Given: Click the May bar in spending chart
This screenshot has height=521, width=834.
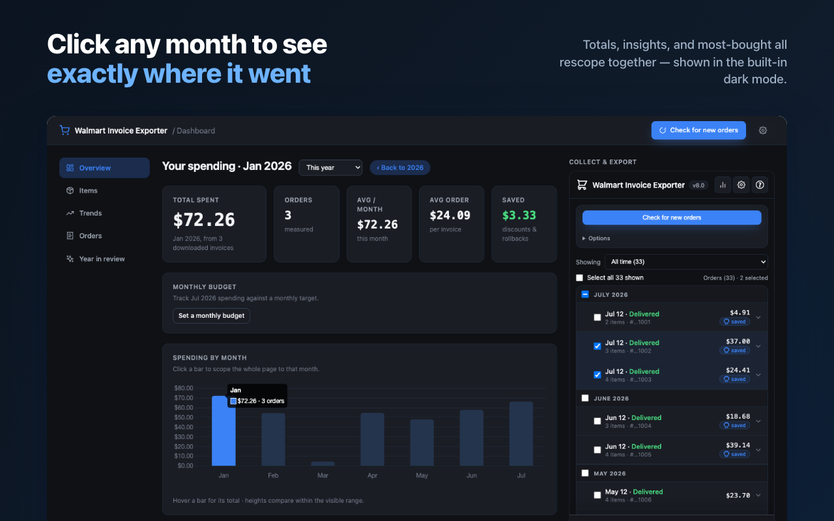Looking at the screenshot, I should point(422,443).
